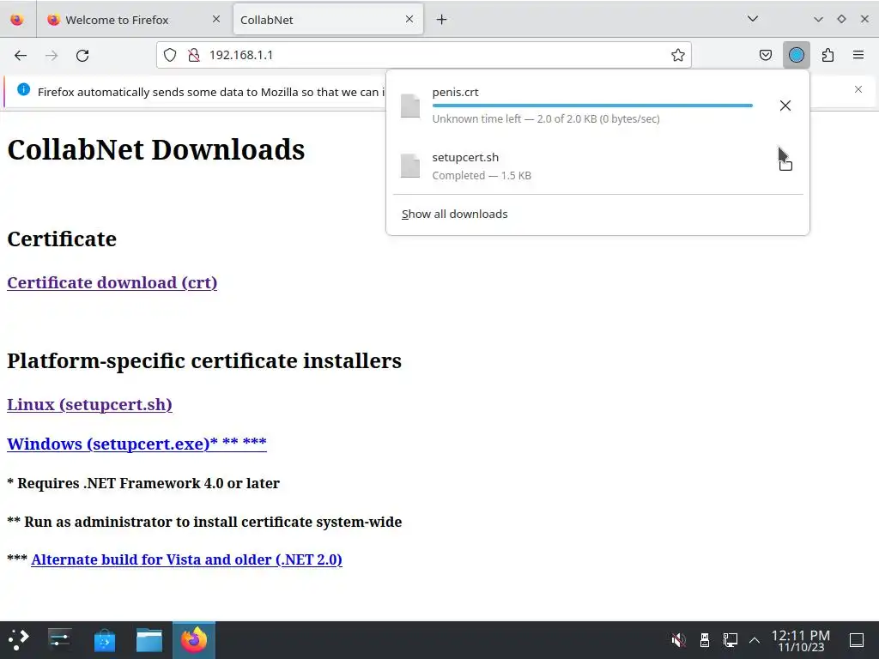
Task: Cancel the penis.crt download
Action: [785, 106]
